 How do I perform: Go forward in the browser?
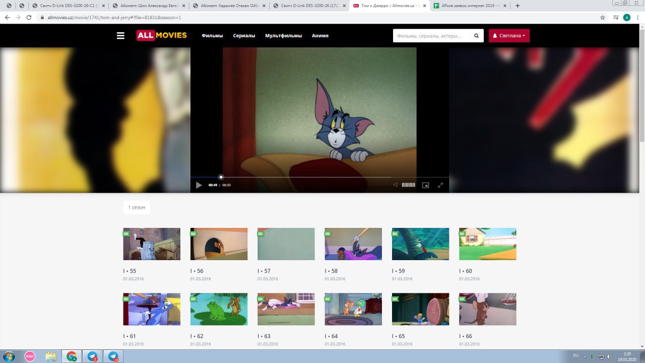coord(18,17)
